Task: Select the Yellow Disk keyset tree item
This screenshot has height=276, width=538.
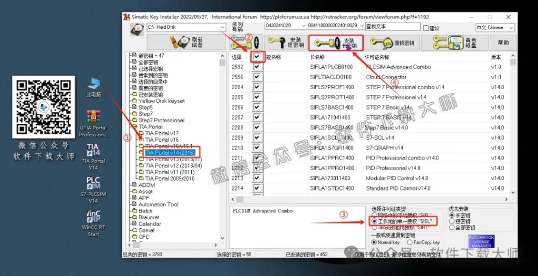Action: [161, 101]
